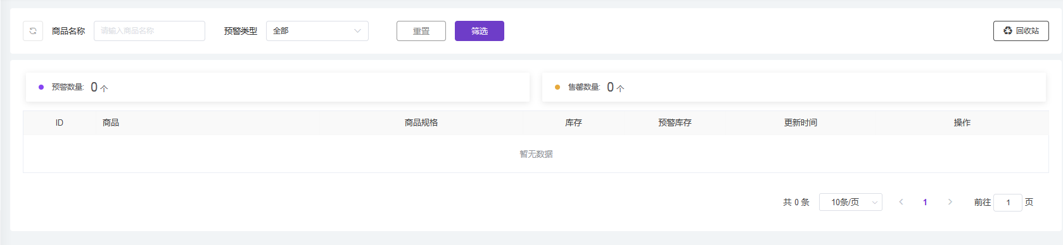1063x245 pixels.
Task: Click the refresh icon button
Action: click(x=33, y=31)
